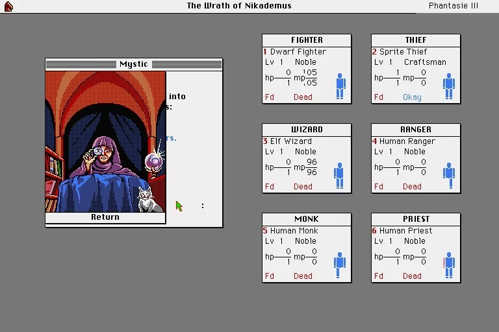Click the MONK card header

click(x=307, y=220)
